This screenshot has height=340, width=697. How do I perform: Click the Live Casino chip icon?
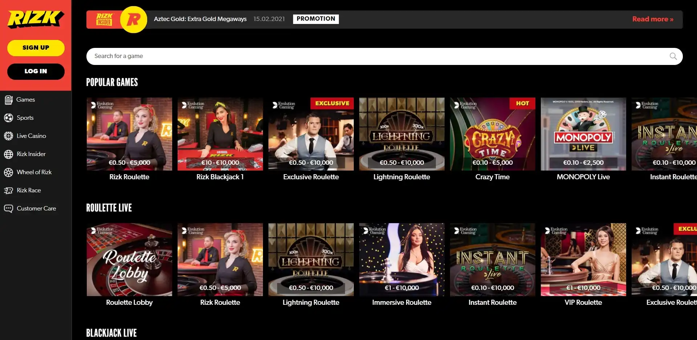tap(9, 136)
